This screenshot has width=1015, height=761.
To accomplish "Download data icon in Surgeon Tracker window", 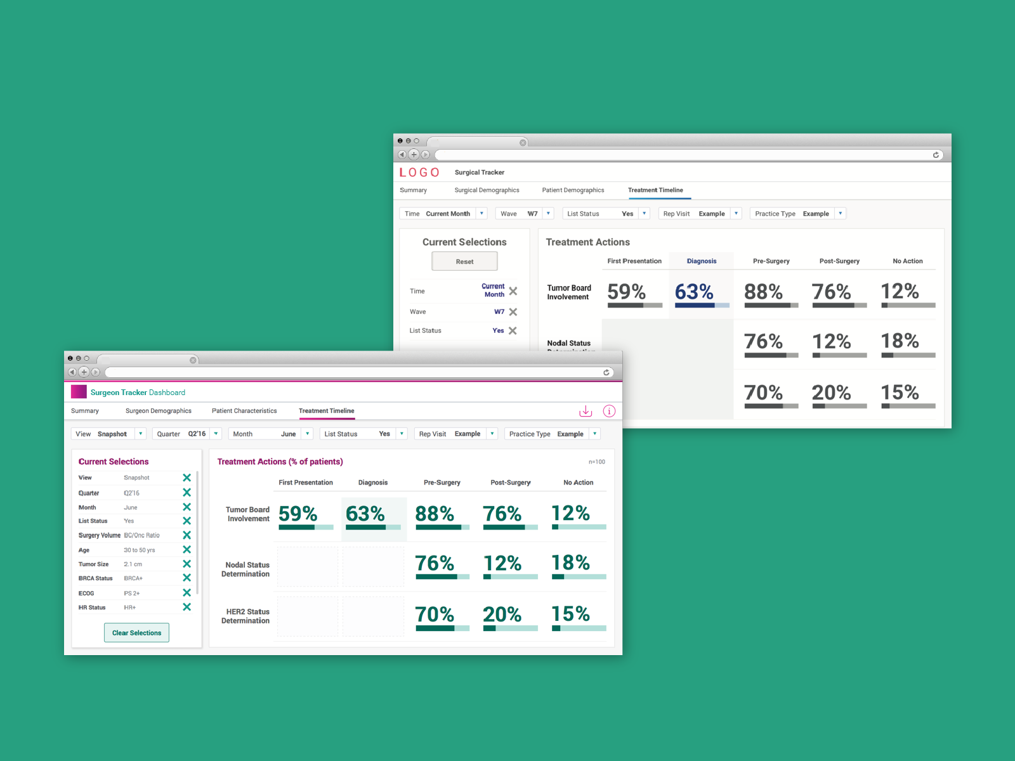I will [586, 411].
